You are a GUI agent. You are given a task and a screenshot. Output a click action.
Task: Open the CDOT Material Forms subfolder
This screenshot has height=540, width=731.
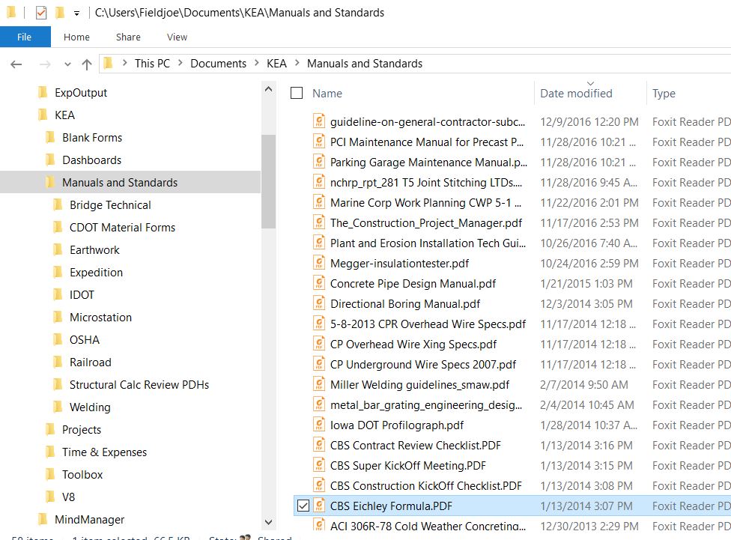[122, 228]
